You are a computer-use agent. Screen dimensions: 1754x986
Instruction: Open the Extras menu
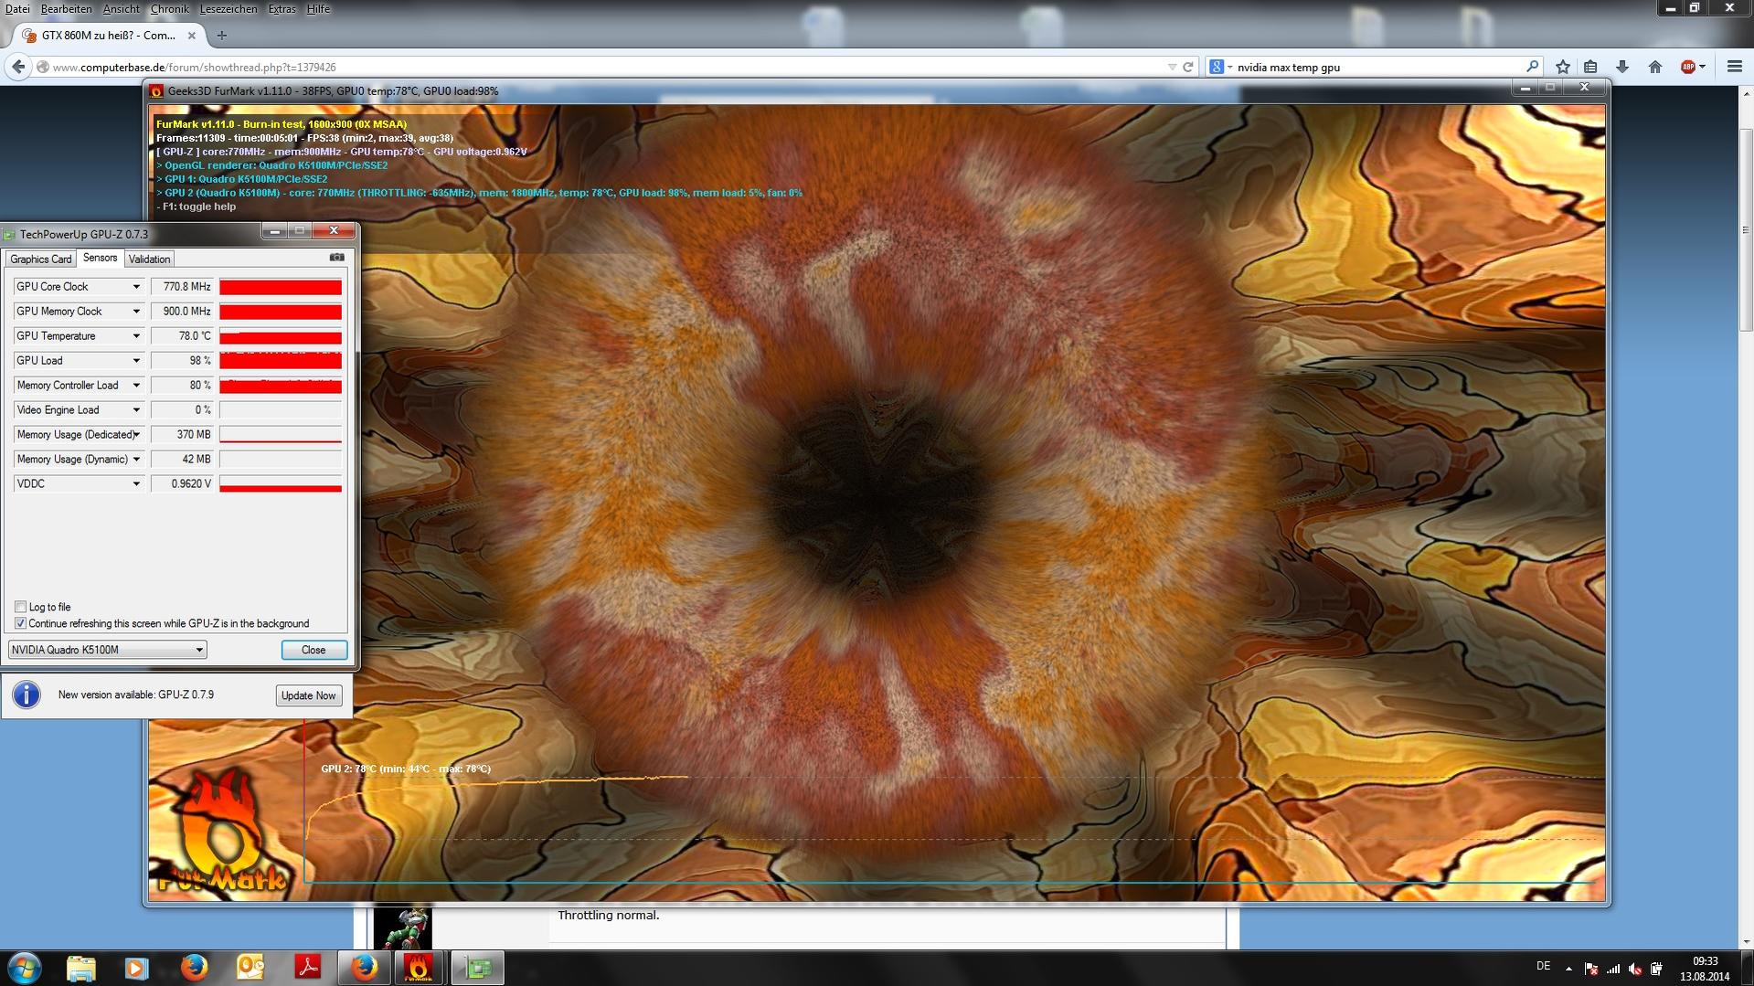click(282, 9)
